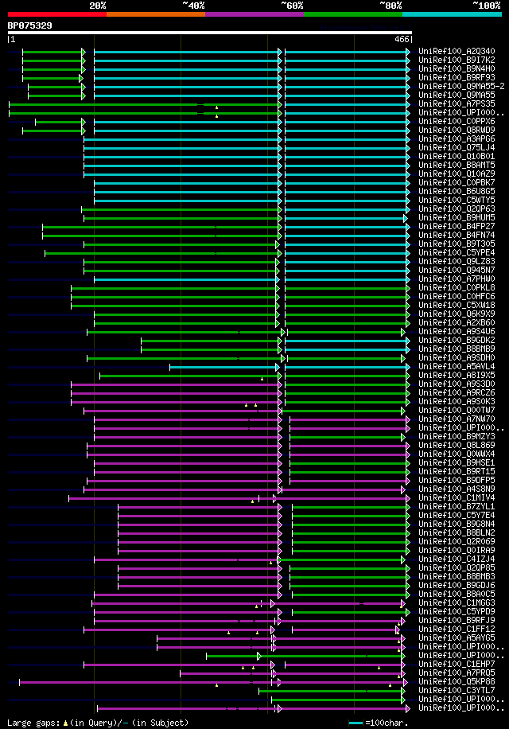View hit UniRef100_C1FF12

click(x=457, y=629)
